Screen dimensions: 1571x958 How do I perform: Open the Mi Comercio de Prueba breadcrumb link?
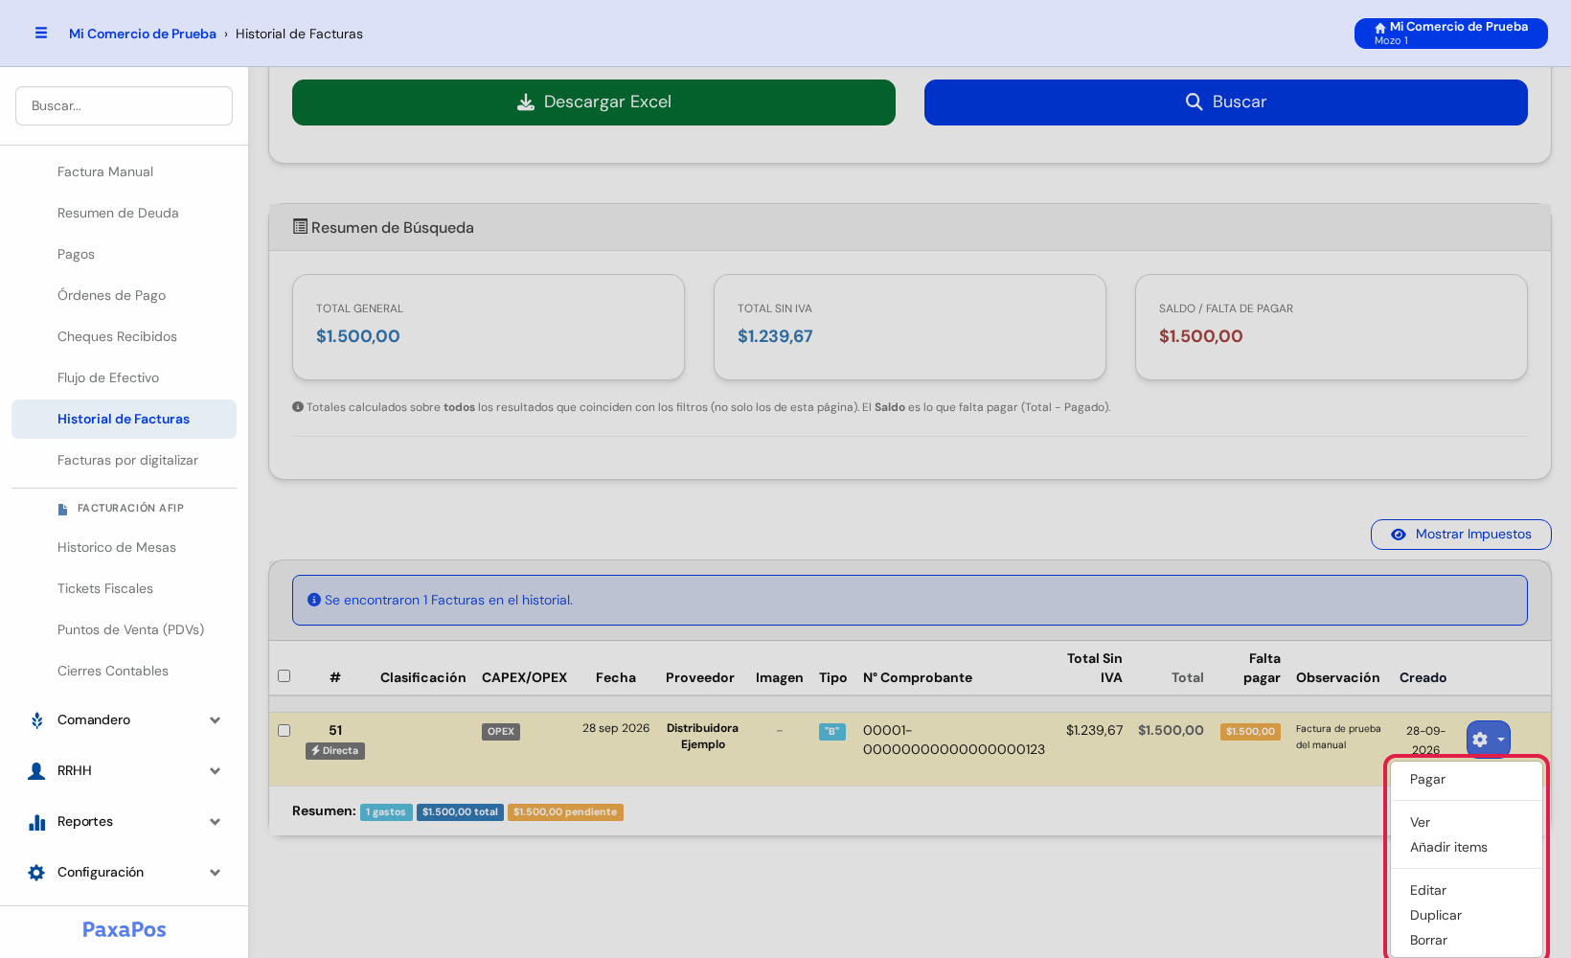pyautogui.click(x=143, y=34)
